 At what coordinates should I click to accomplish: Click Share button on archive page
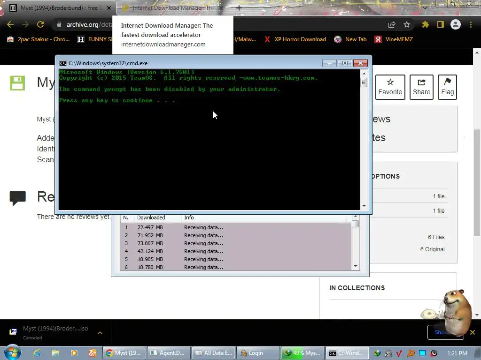[421, 87]
